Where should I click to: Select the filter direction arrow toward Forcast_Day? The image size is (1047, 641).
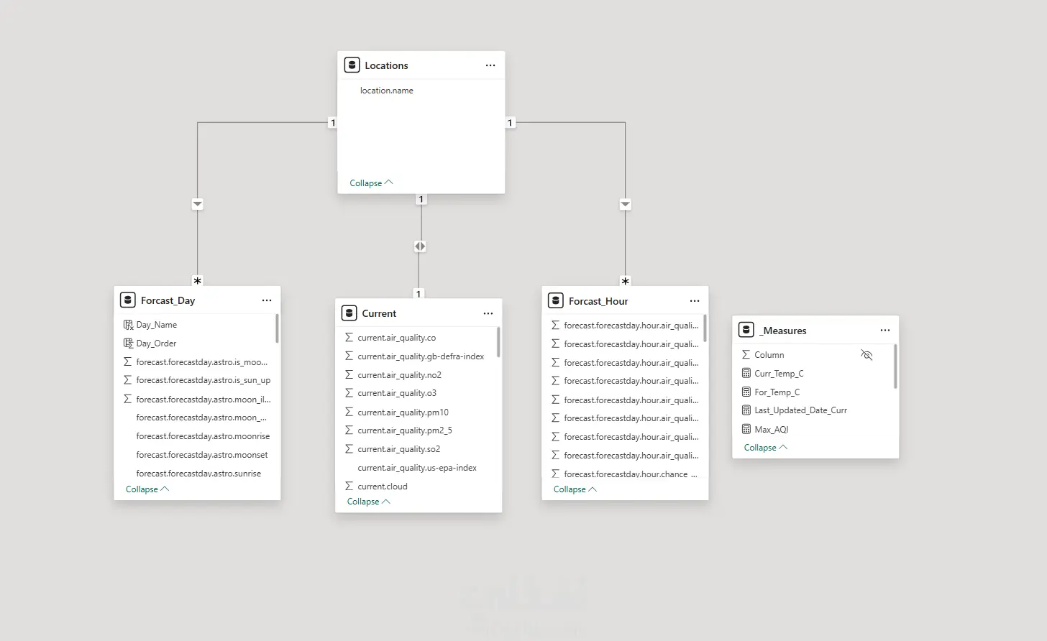click(x=198, y=204)
